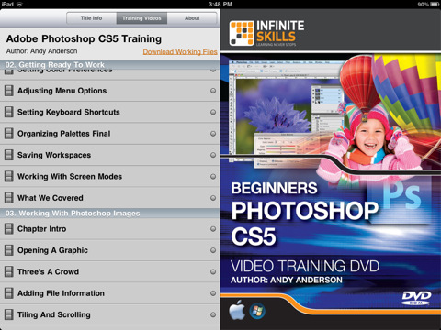Open the Title Info tab
The height and width of the screenshot is (330, 441).
click(91, 18)
